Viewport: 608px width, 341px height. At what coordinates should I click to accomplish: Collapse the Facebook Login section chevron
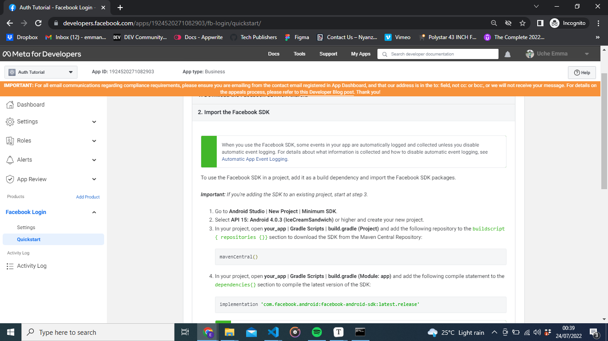[94, 212]
